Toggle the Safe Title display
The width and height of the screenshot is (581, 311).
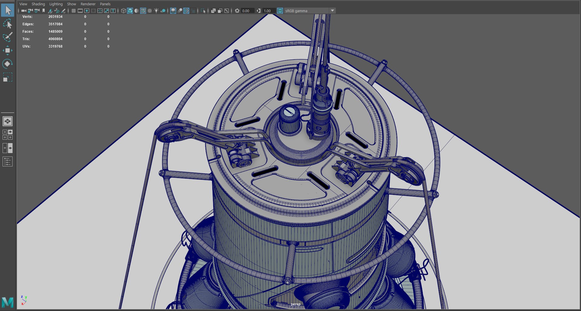point(113,11)
